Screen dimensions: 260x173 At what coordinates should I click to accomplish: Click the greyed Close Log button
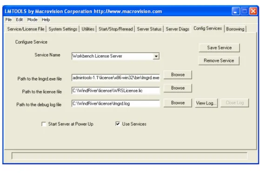click(234, 103)
